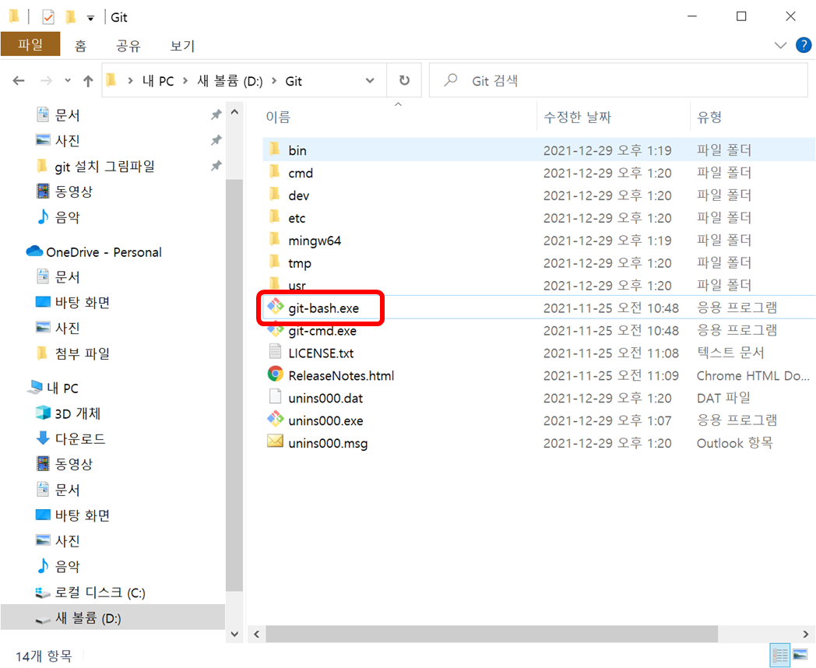Open the 보기 ribbon tab

click(182, 46)
